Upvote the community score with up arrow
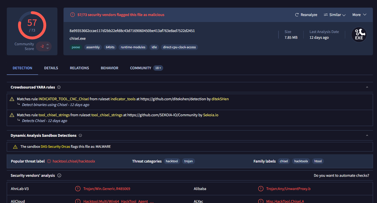This screenshot has width=377, height=203. click(x=47, y=44)
